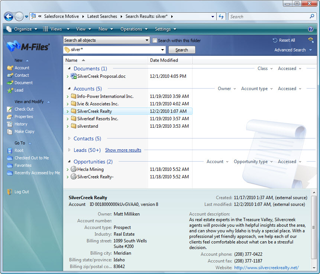Click the New Lead star icon
The image size is (320, 274).
10,90
